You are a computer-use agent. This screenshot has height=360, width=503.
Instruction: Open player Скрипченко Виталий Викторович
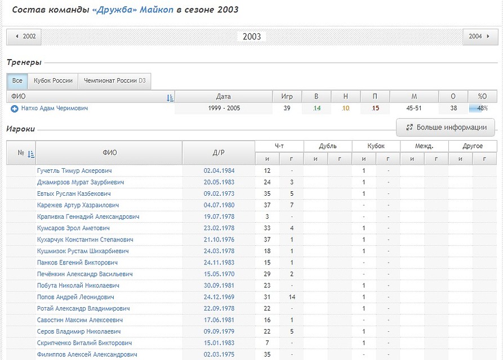pos(84,343)
